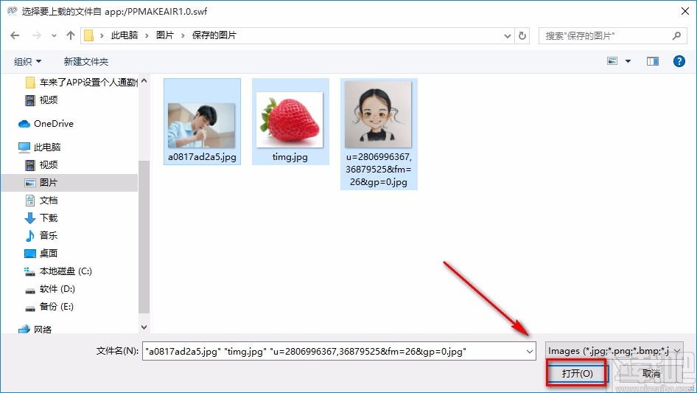Go up one folder level

(x=70, y=35)
